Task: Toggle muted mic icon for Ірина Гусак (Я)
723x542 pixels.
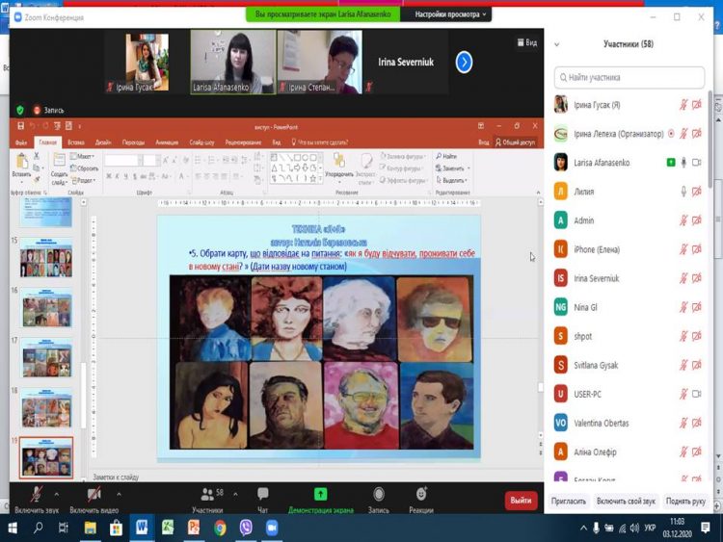Action: [x=683, y=105]
